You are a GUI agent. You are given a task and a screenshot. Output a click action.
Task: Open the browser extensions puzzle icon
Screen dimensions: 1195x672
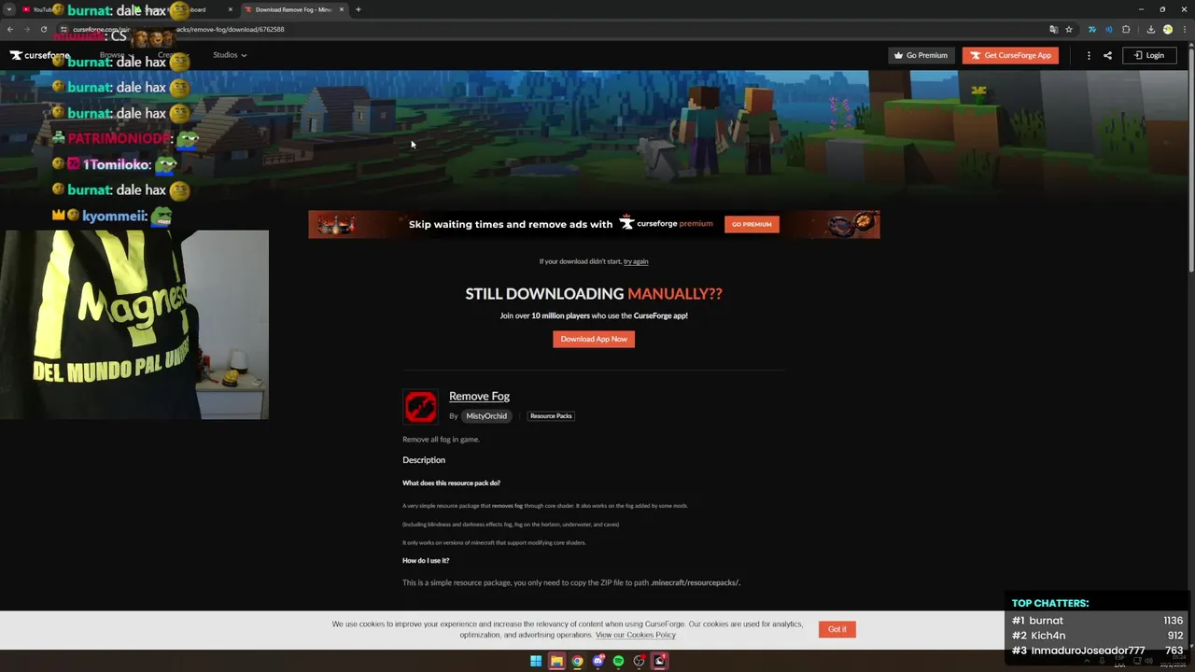click(1126, 29)
